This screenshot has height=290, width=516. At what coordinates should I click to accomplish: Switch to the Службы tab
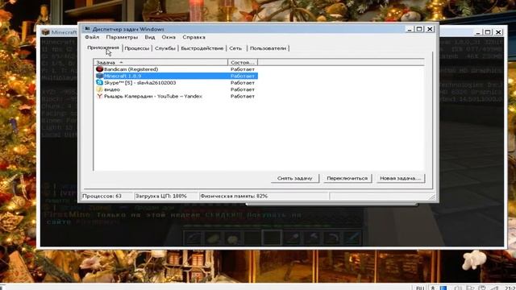164,48
